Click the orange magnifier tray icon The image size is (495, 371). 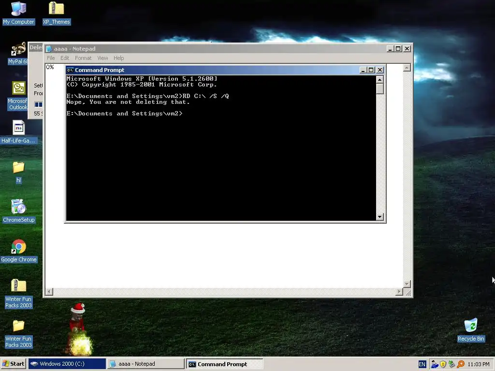pyautogui.click(x=461, y=364)
